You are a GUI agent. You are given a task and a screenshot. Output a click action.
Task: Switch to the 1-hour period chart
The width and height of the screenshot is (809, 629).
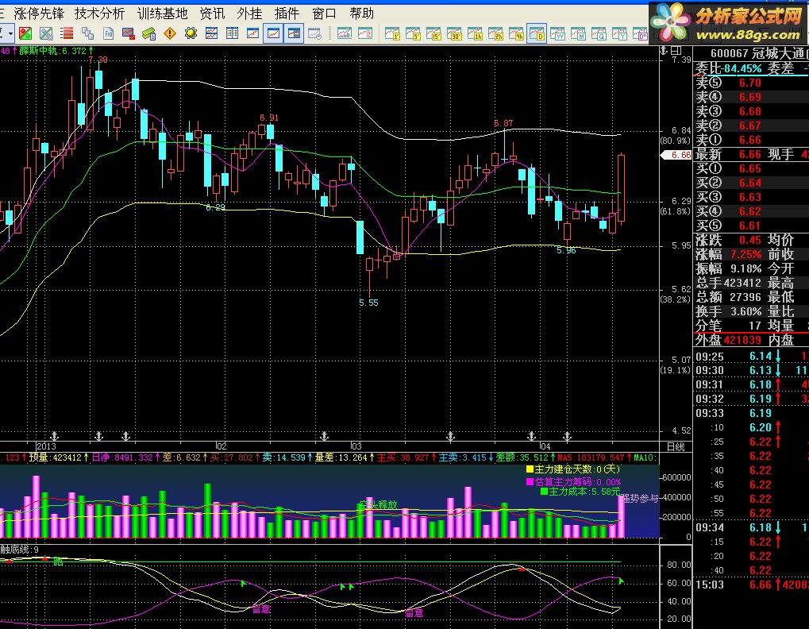(x=476, y=34)
